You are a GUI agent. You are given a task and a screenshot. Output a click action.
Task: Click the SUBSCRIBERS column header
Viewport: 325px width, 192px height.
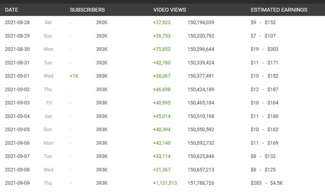click(x=87, y=10)
